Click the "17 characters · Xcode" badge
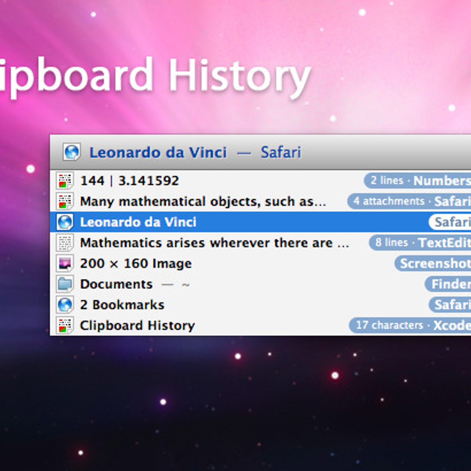The image size is (471, 471). [411, 326]
